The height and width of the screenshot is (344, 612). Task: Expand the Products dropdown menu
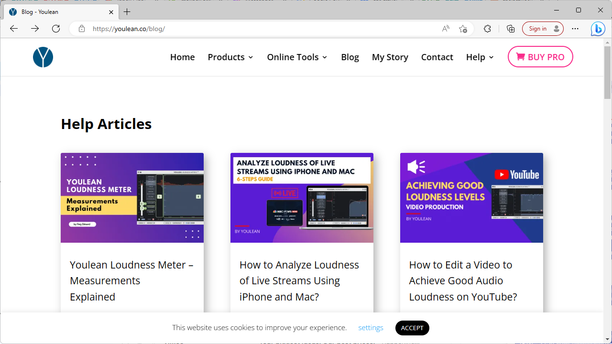pos(230,57)
